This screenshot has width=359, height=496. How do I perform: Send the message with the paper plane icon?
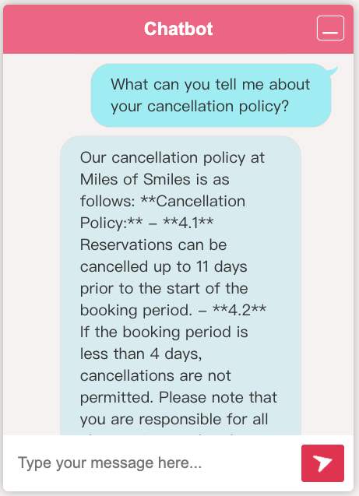[x=322, y=463]
